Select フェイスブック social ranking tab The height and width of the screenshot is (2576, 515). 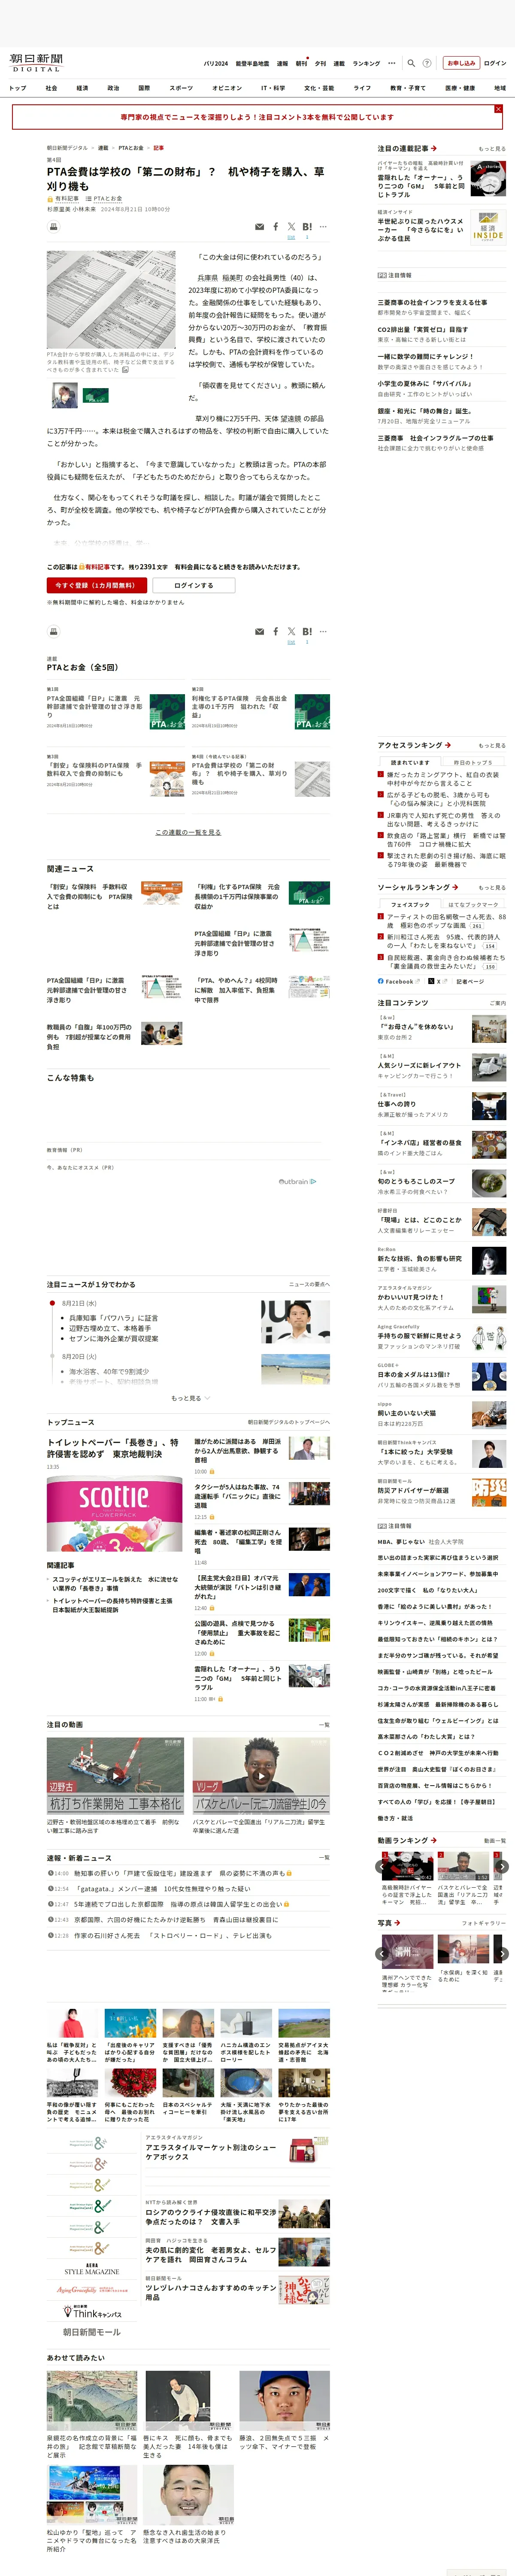click(x=410, y=905)
